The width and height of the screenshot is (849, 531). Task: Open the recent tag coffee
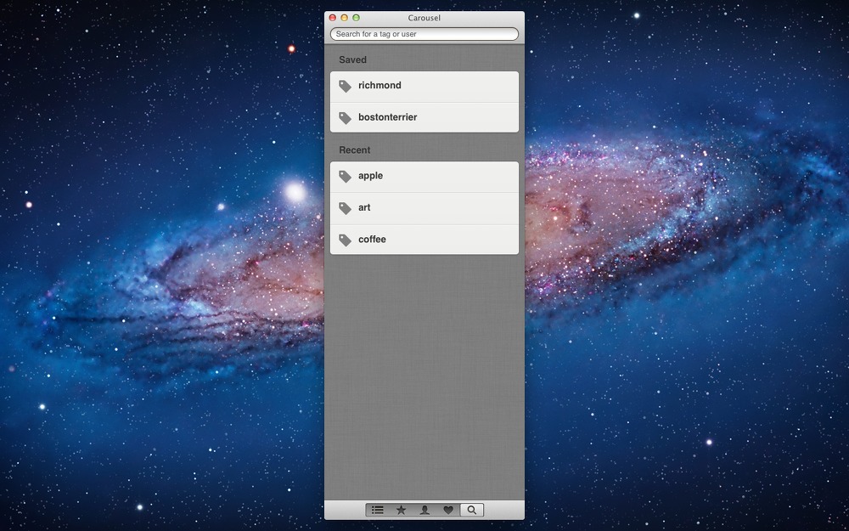(x=424, y=240)
